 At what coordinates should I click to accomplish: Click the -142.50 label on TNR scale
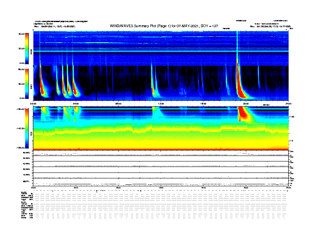[x=21, y=128]
